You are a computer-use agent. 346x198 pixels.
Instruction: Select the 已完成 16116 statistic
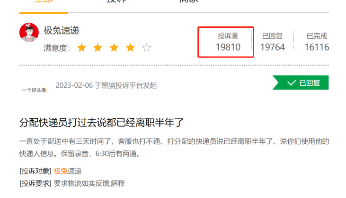(317, 42)
